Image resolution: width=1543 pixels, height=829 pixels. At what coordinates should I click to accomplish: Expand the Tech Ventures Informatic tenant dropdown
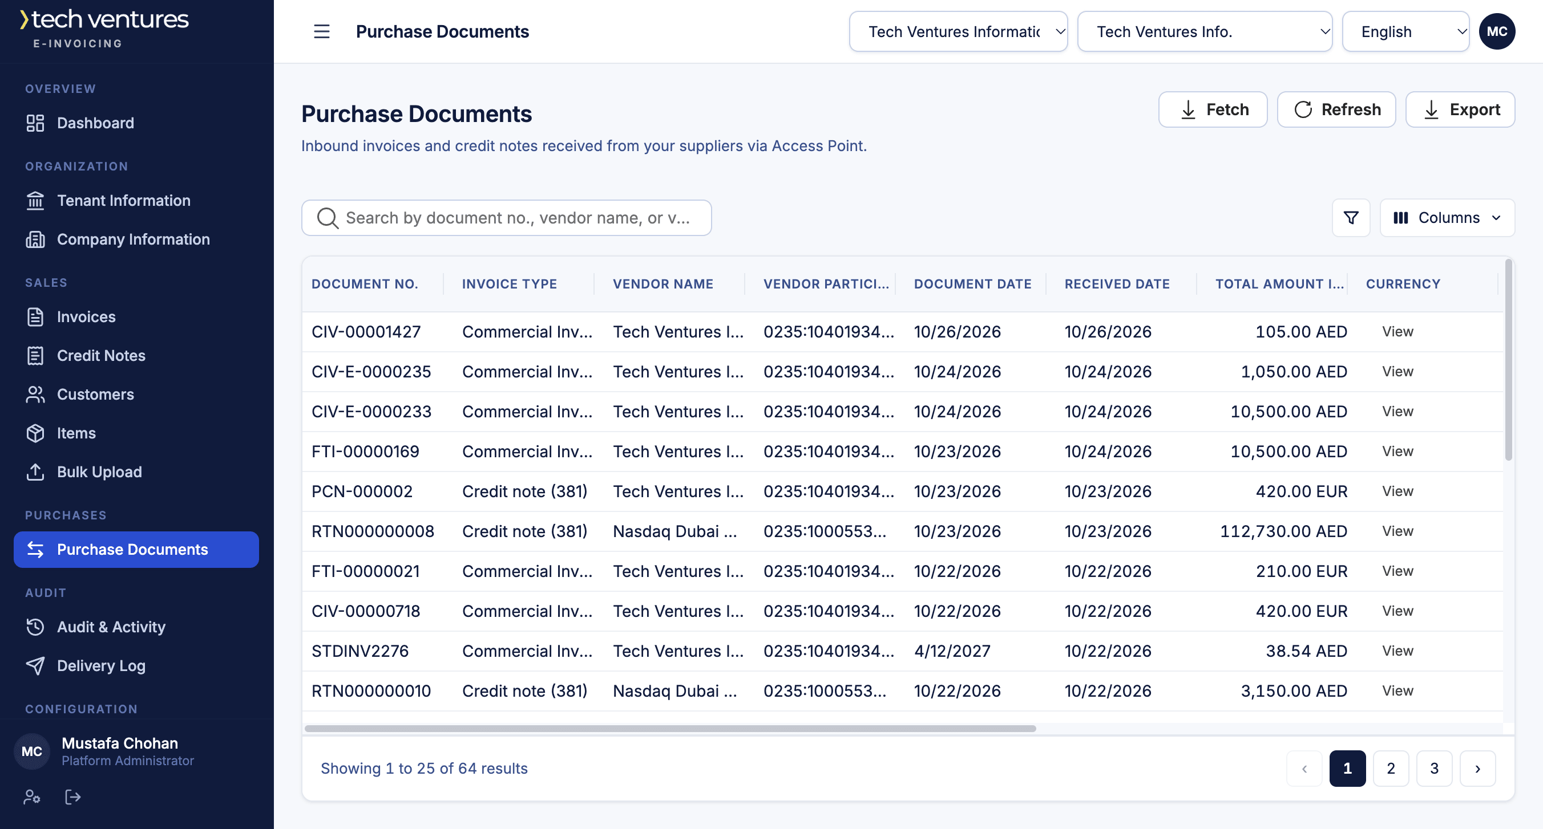(x=958, y=32)
